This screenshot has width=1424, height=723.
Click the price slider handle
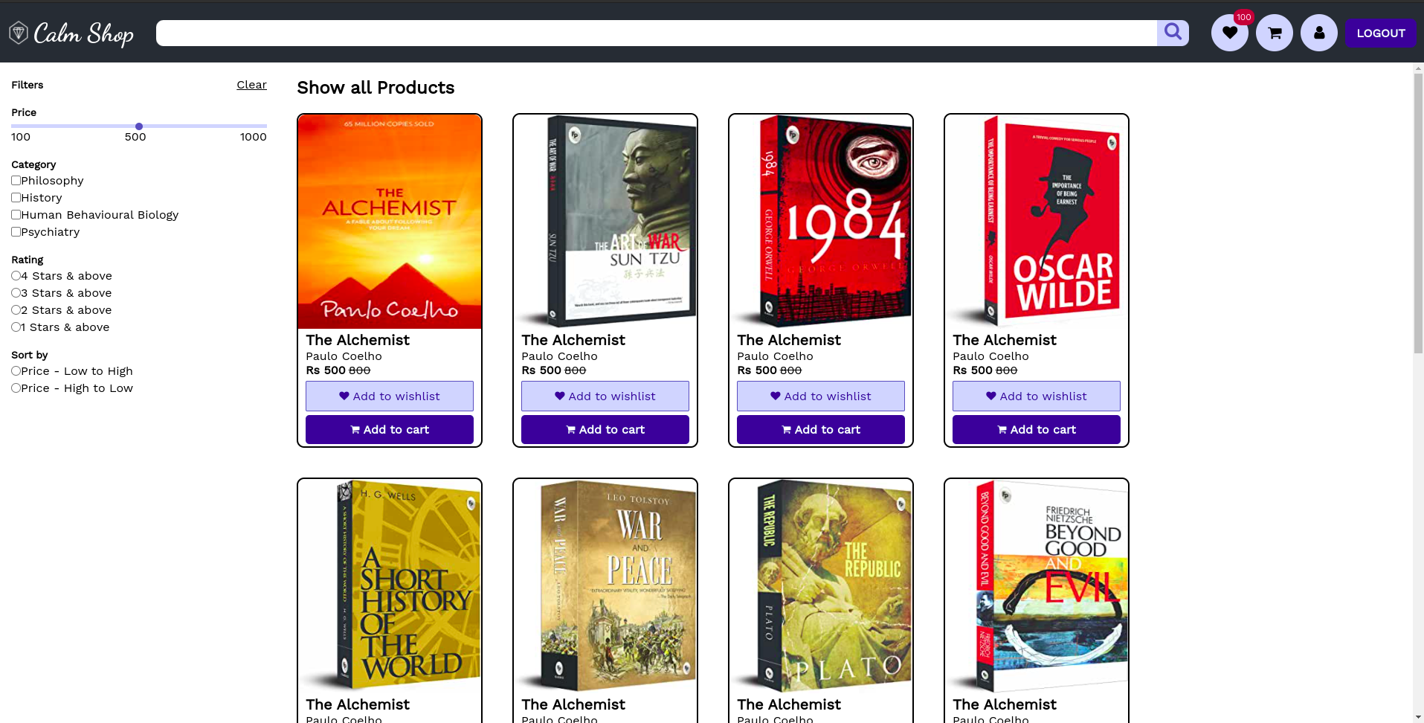[x=139, y=126]
